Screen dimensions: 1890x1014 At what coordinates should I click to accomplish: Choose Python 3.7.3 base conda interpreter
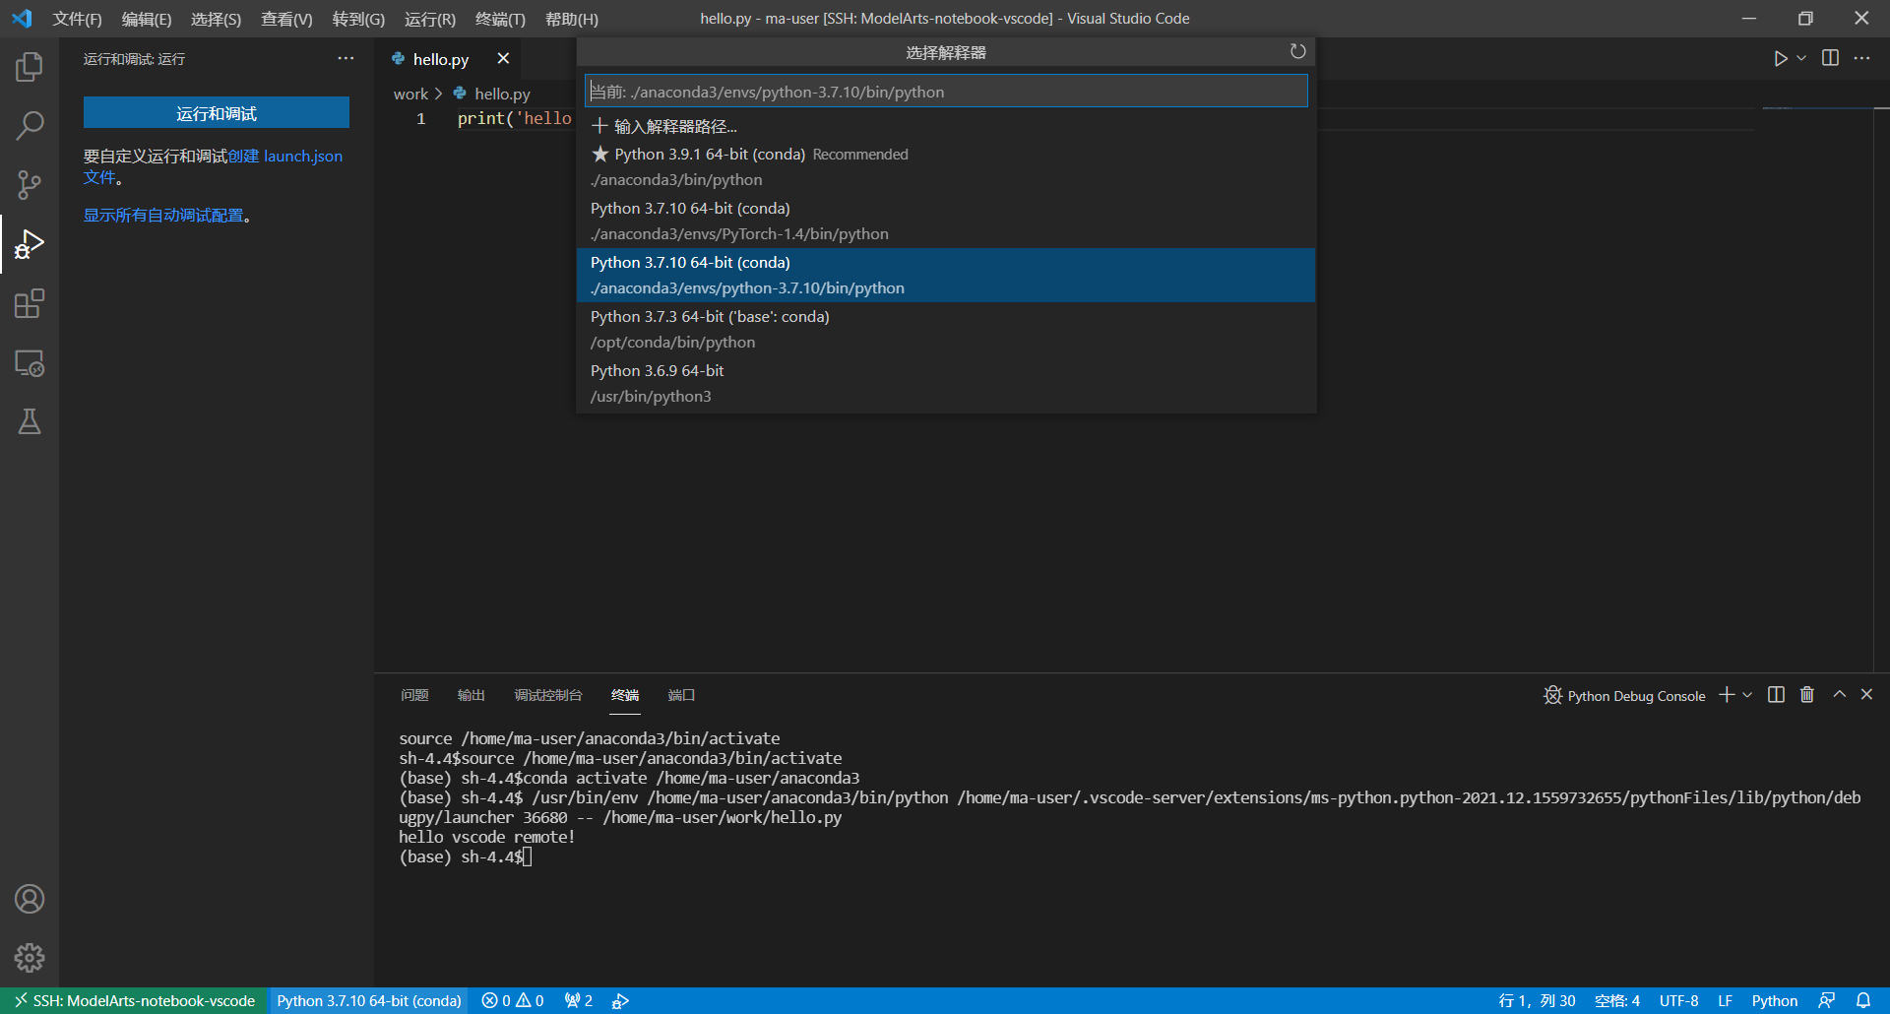pos(946,329)
